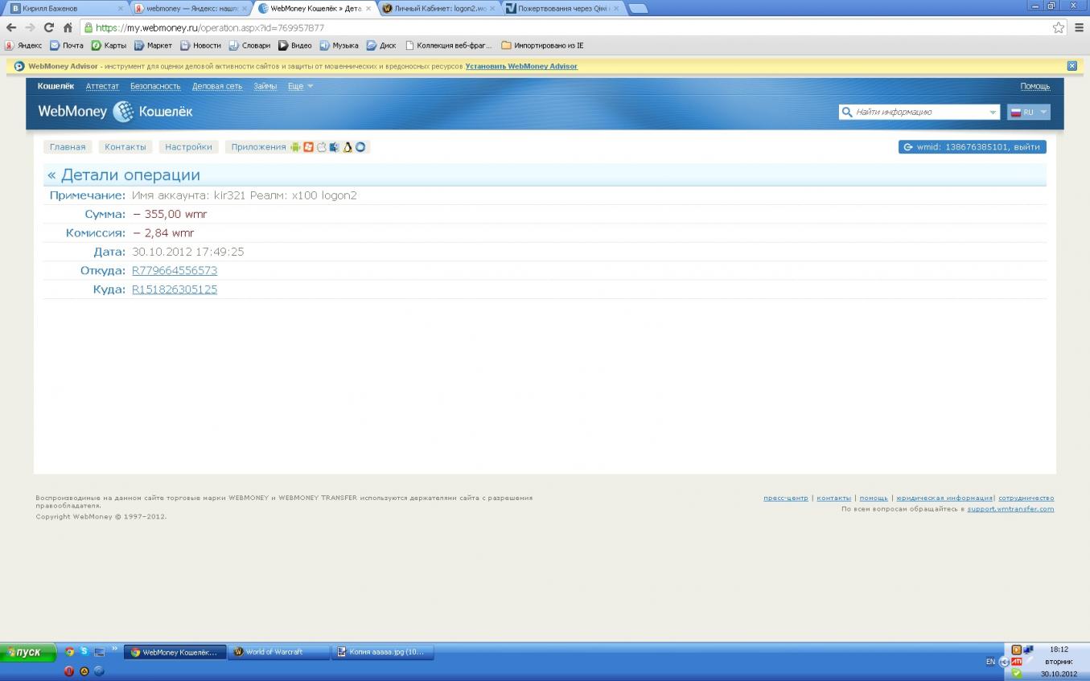Click the Linux penguin app icon

[348, 147]
